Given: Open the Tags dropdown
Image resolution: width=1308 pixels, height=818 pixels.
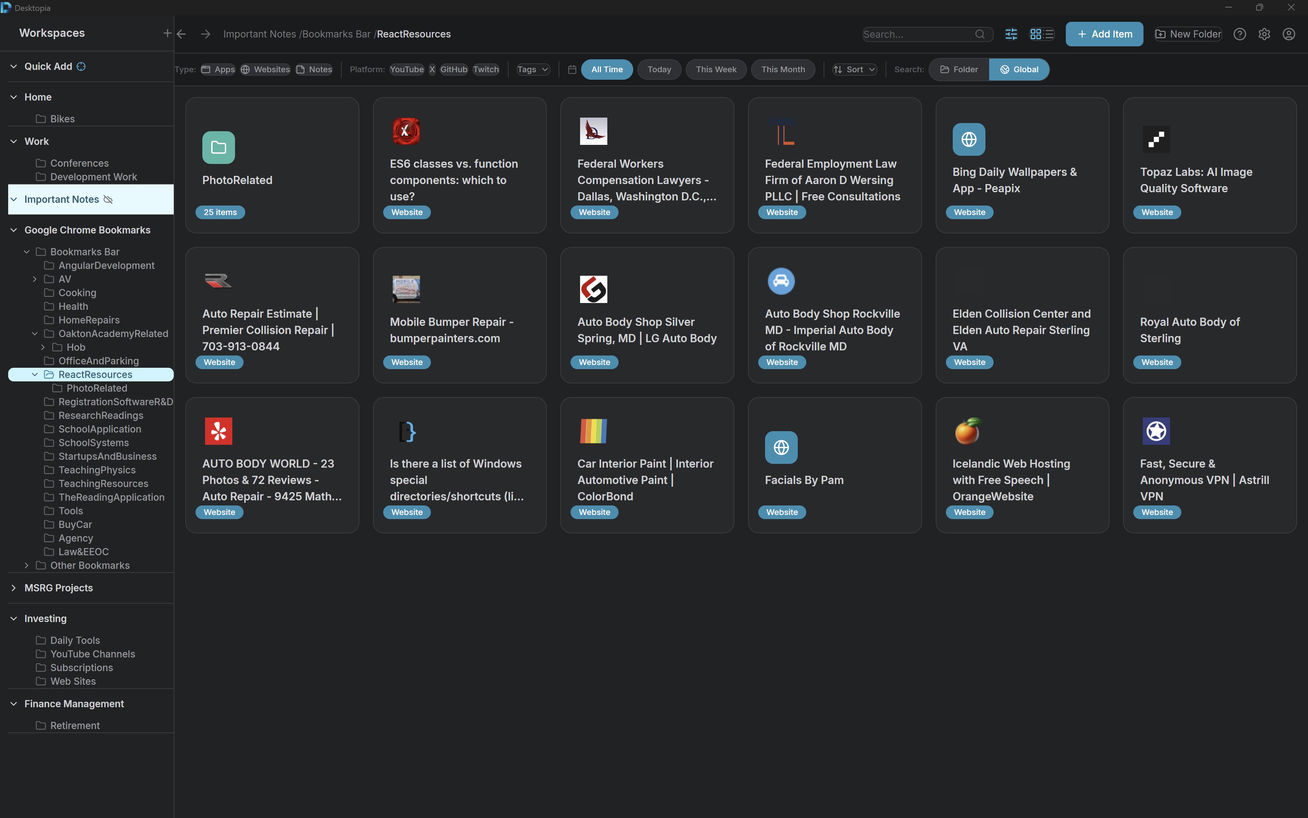Looking at the screenshot, I should [532, 69].
